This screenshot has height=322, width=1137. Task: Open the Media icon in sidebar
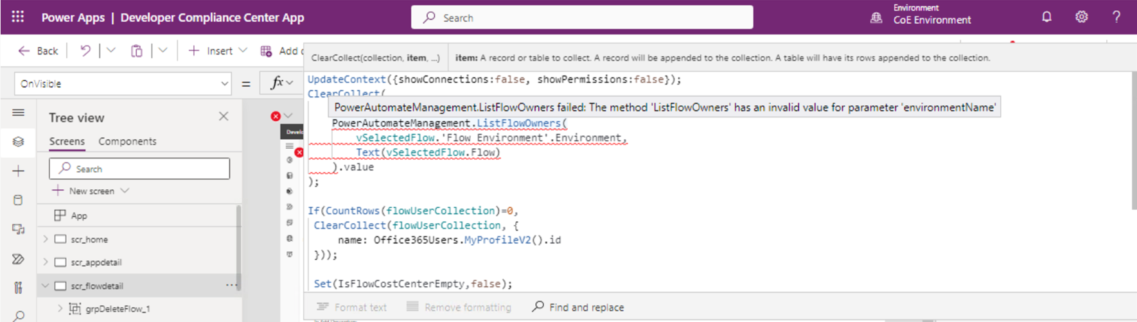[x=18, y=229]
